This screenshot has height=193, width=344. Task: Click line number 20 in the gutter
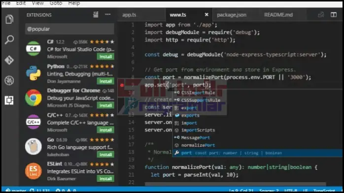pos(131,167)
